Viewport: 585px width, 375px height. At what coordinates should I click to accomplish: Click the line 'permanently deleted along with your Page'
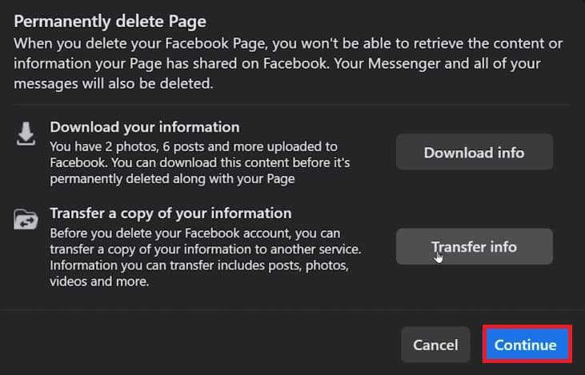[x=173, y=179]
